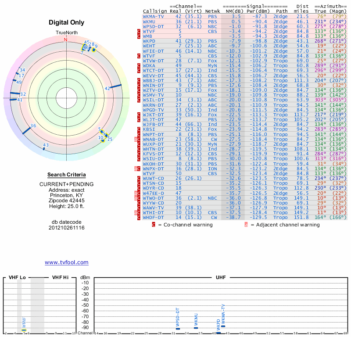Click the adjacent channel warning icon beside WTWO-DT
Viewport: 351px width, 337px height.
[136, 198]
